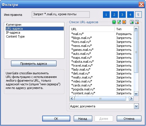Select the *pogoda.mail.ru* row
This screenshot has height=126, width=146.
pyautogui.click(x=102, y=89)
